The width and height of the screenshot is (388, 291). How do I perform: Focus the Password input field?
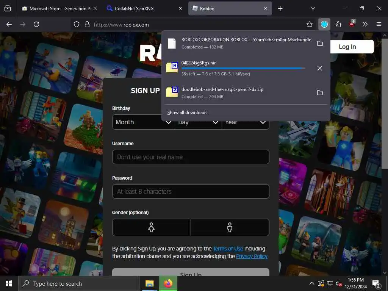191,191
